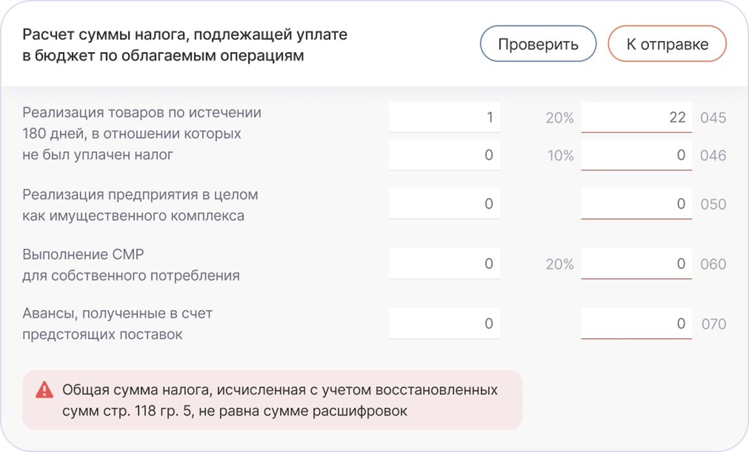
Task: Click the red warning triangle icon
Action: click(x=44, y=390)
